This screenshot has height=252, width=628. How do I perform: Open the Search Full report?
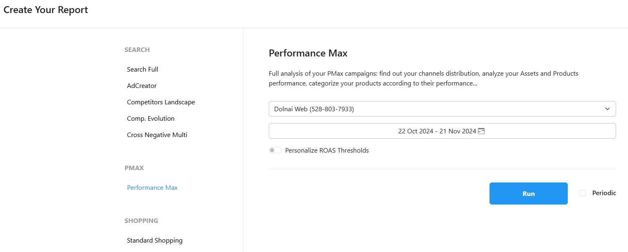tap(143, 70)
